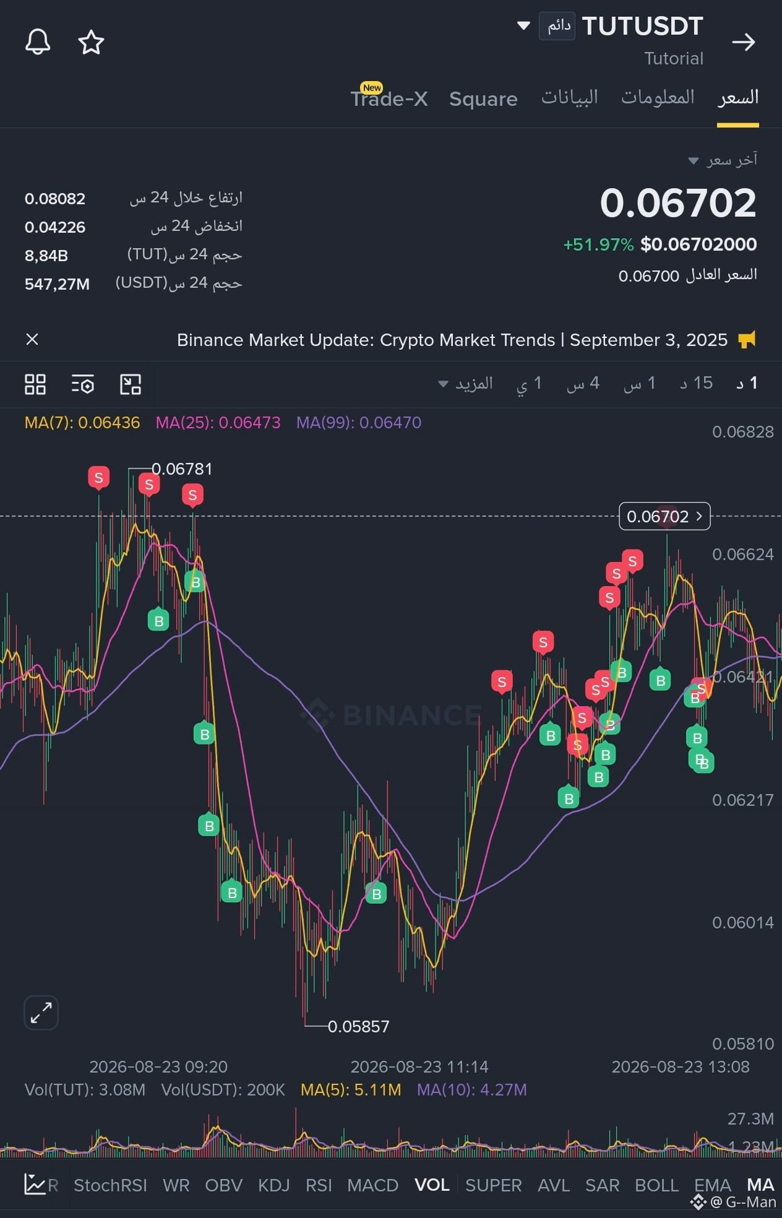Open the Square tab
The image size is (782, 1218).
pos(483,99)
